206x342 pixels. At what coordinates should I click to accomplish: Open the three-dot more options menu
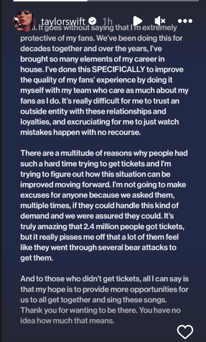coord(185,21)
